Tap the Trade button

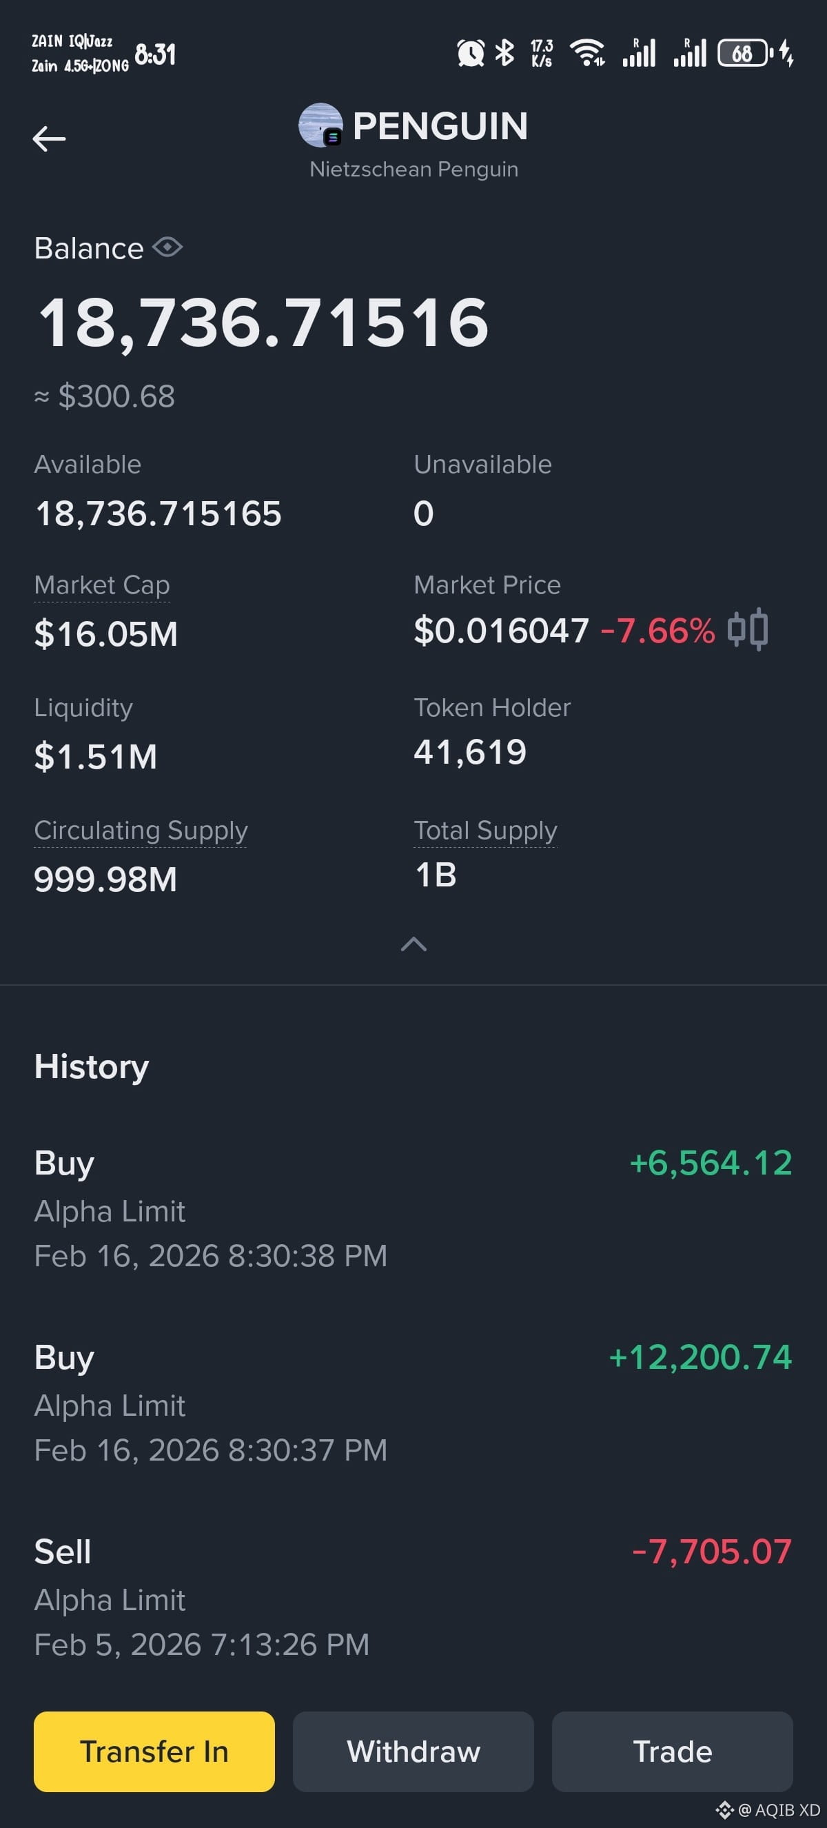coord(673,1751)
